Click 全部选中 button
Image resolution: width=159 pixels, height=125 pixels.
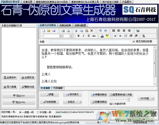tap(10, 77)
